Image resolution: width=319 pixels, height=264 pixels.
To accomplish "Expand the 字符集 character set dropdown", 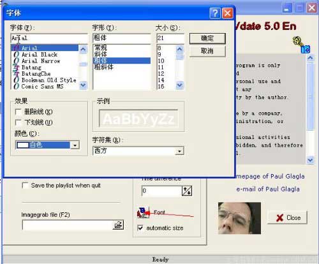I will (179, 151).
